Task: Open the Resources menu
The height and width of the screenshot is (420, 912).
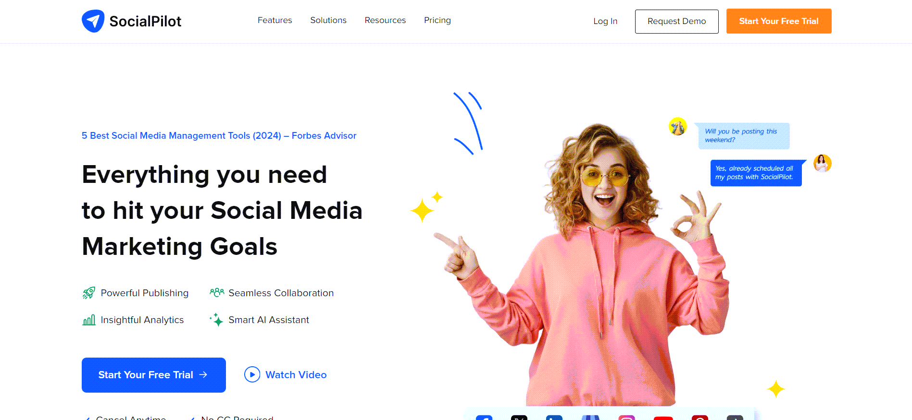Action: tap(385, 20)
